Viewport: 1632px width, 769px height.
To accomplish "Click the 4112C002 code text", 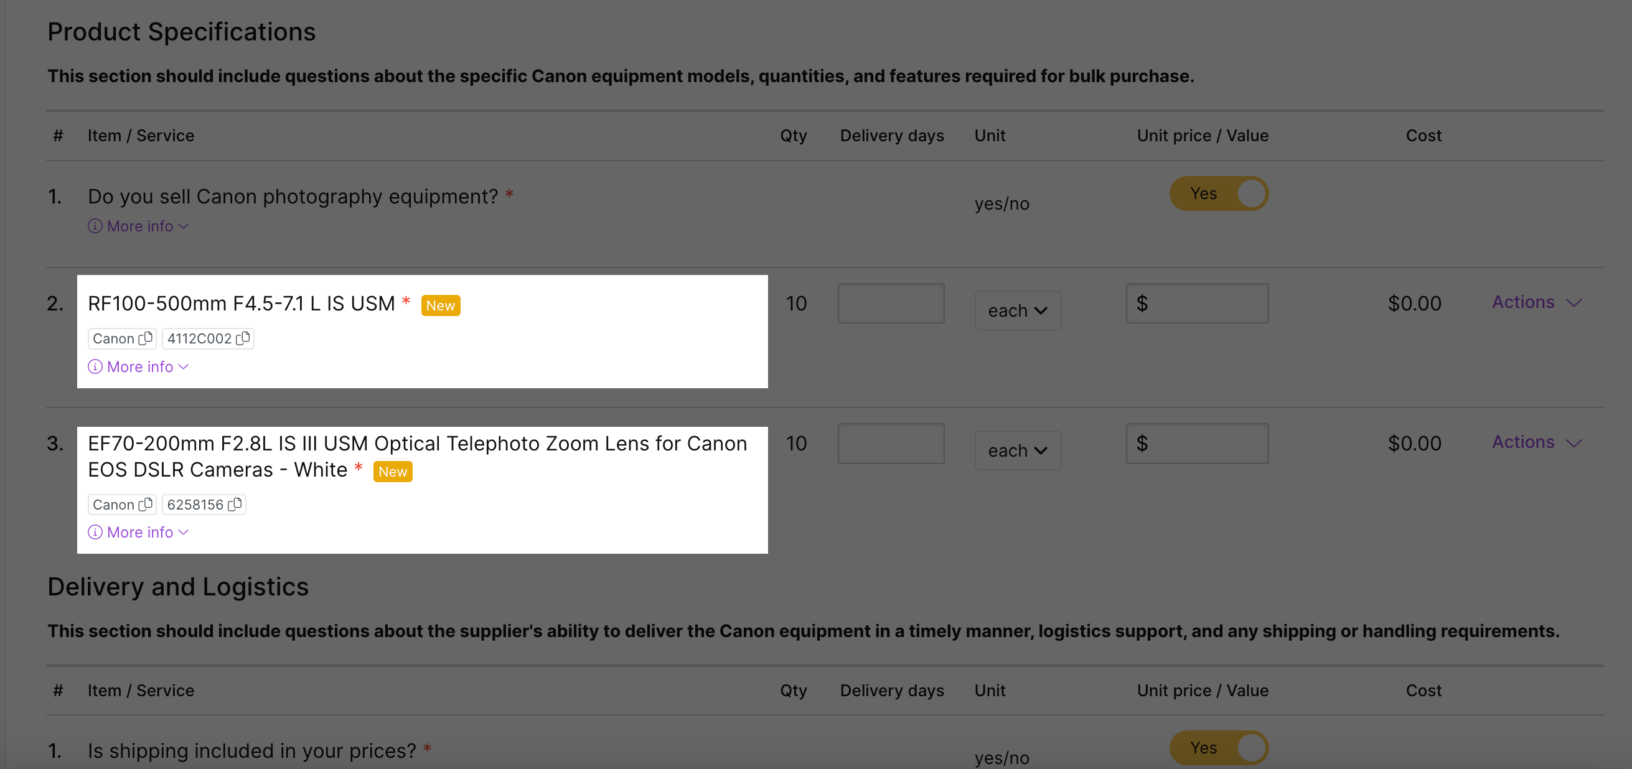I will (199, 338).
